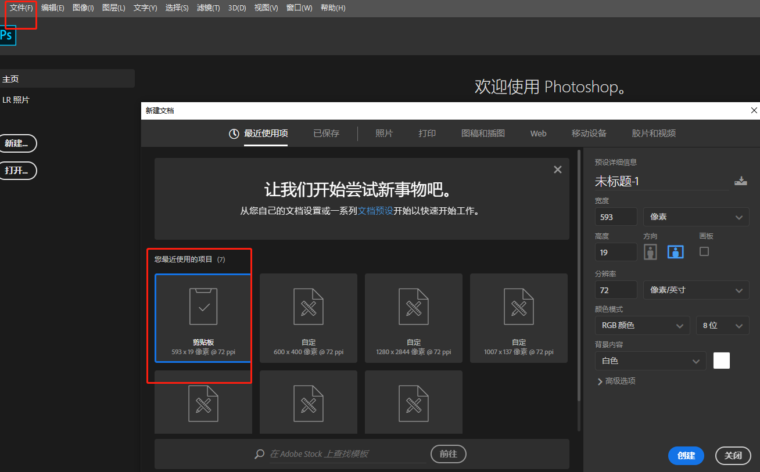
Task: Click the 高度 input field showing 19
Action: pyautogui.click(x=616, y=253)
